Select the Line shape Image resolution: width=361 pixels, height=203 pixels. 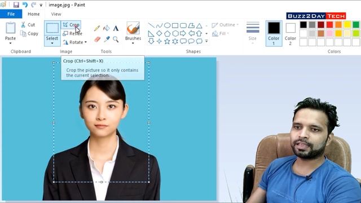pyautogui.click(x=151, y=25)
